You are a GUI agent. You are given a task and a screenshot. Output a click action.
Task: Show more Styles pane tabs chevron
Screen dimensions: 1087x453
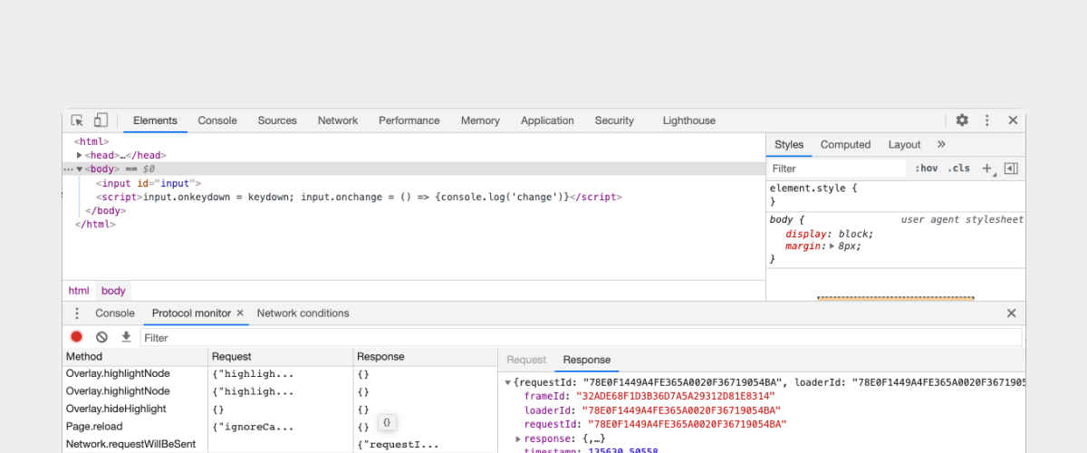tap(941, 144)
